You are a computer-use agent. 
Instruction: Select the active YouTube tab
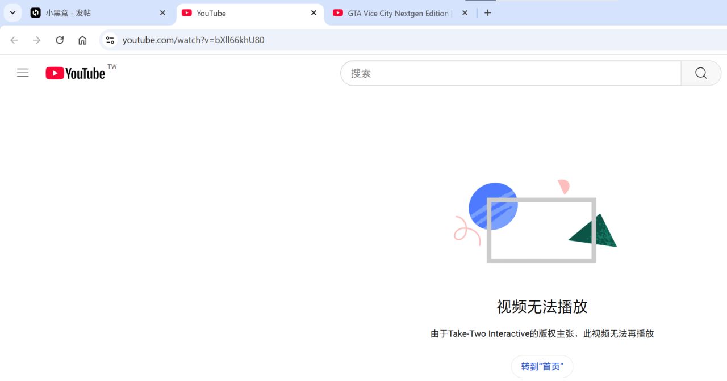250,13
